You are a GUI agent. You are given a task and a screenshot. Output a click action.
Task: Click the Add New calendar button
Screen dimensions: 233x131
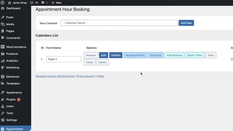186,23
